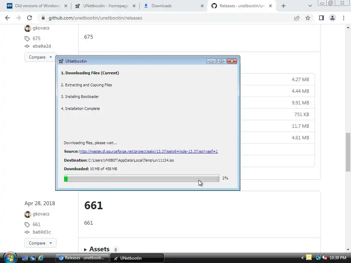Open the 675 tag link
351x263 pixels.
coord(36,38)
